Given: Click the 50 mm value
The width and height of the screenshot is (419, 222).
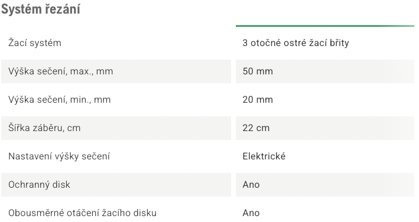Looking at the screenshot, I should [258, 71].
